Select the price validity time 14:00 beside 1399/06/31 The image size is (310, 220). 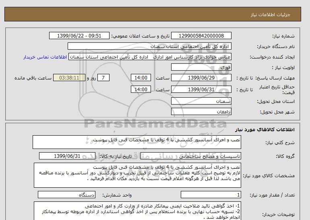point(141,89)
